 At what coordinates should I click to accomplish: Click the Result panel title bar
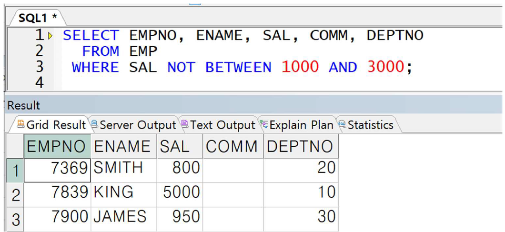(252, 105)
